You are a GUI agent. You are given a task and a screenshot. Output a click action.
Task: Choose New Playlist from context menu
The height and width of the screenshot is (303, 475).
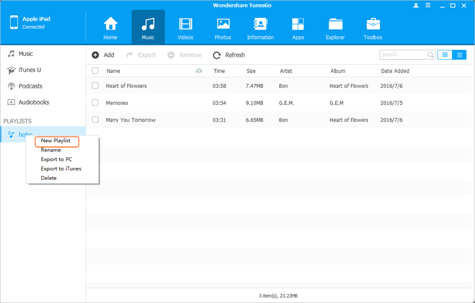(56, 141)
